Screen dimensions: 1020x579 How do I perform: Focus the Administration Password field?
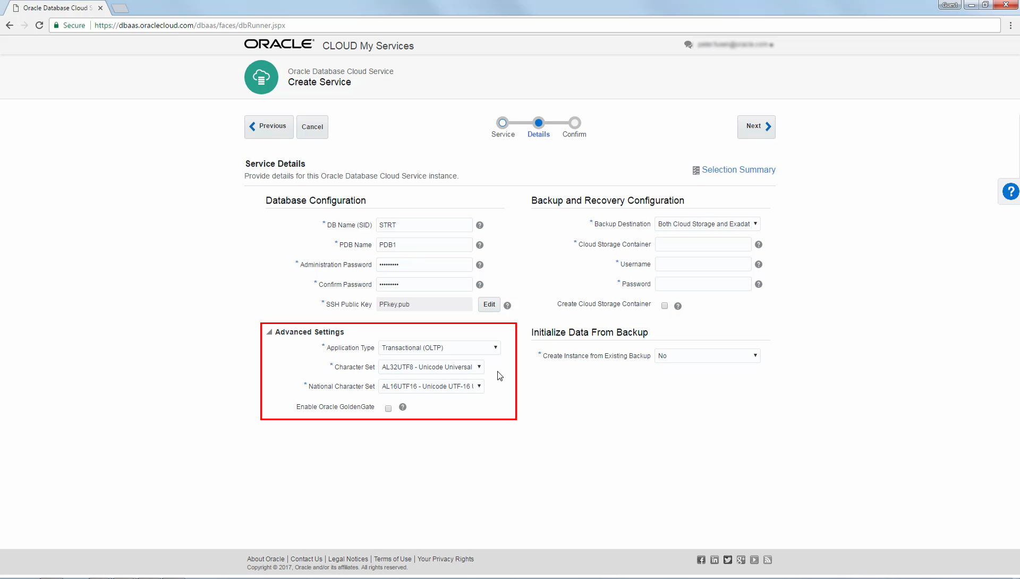tap(424, 265)
